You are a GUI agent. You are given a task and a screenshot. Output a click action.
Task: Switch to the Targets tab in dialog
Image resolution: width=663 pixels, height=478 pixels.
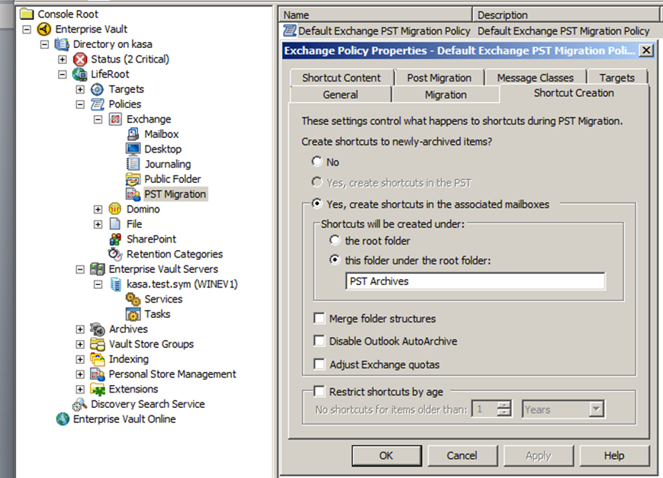(617, 78)
